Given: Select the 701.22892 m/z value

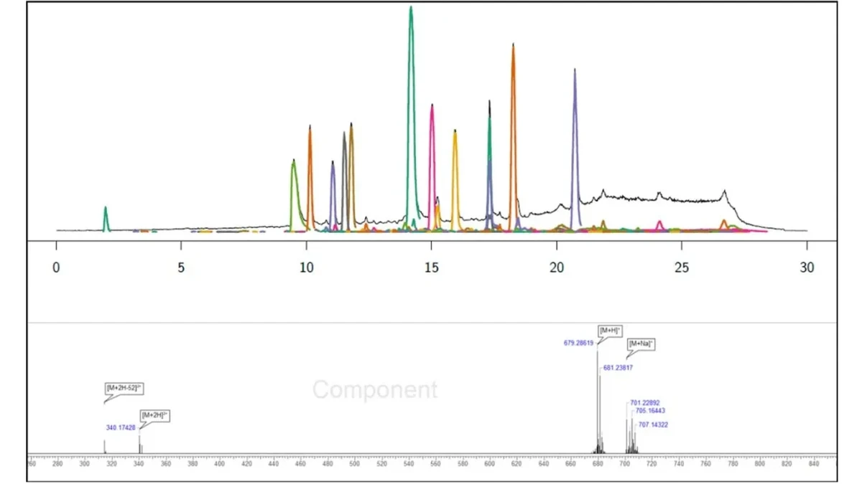Looking at the screenshot, I should pyautogui.click(x=645, y=402).
